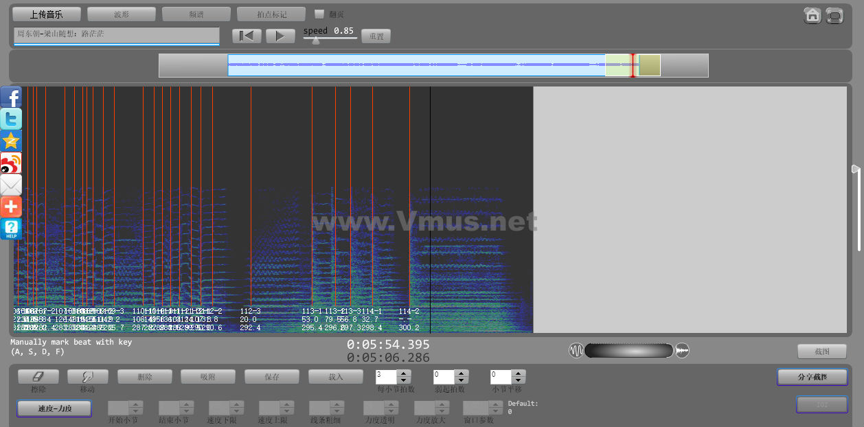Open the blue HELP question mark icon
The image size is (864, 427).
[x=11, y=229]
